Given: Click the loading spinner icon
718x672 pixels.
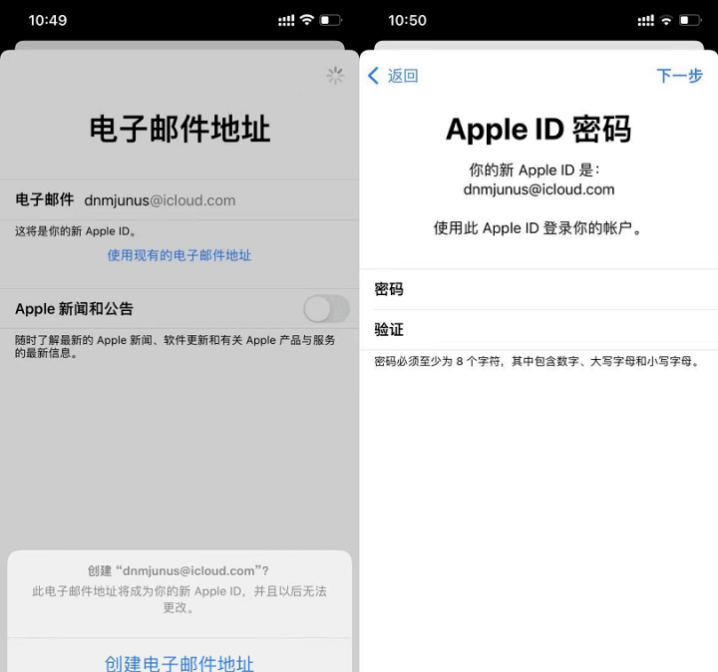Looking at the screenshot, I should pos(335,76).
